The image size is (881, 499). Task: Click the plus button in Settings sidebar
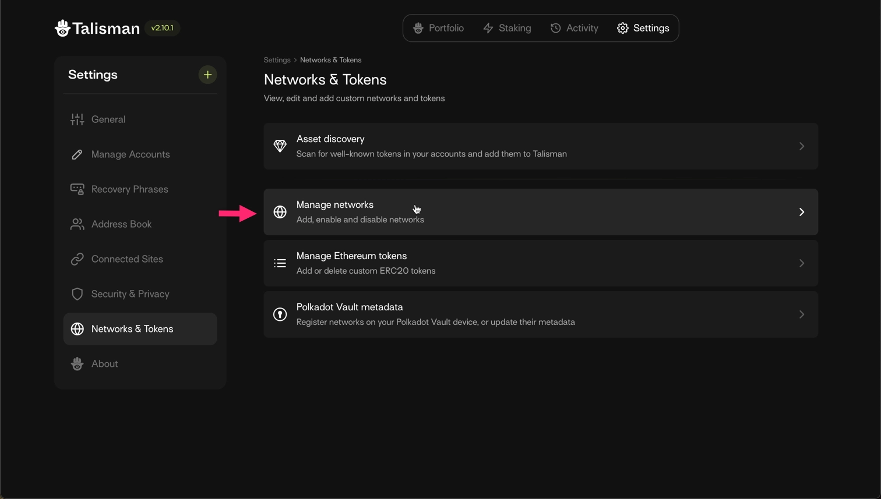coord(207,75)
